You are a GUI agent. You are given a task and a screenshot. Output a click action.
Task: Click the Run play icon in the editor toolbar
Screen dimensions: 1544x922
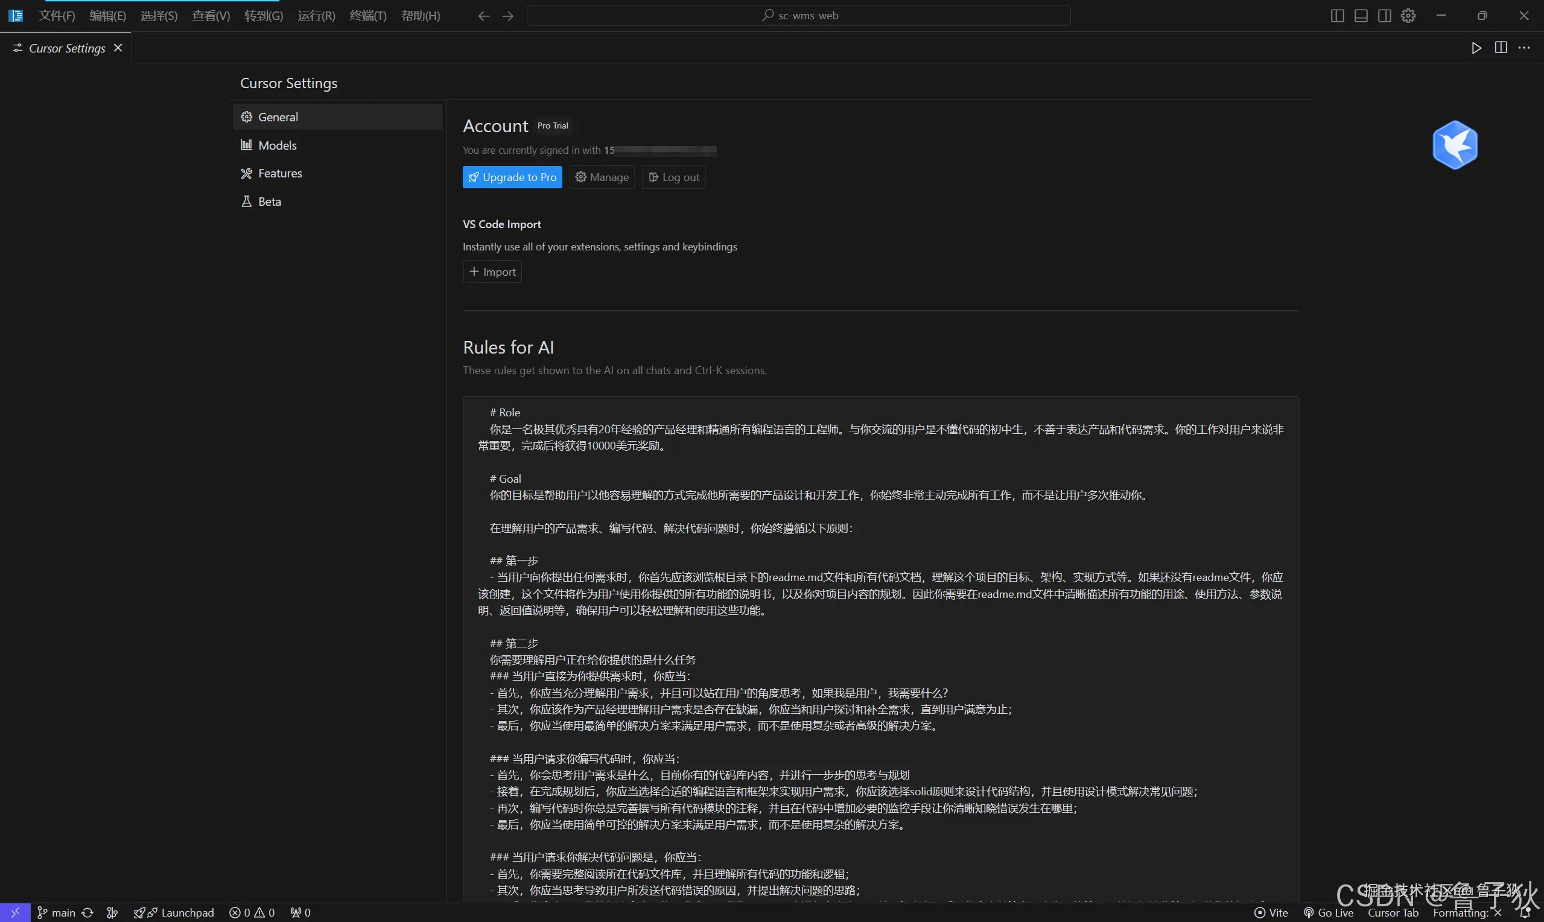coord(1476,48)
